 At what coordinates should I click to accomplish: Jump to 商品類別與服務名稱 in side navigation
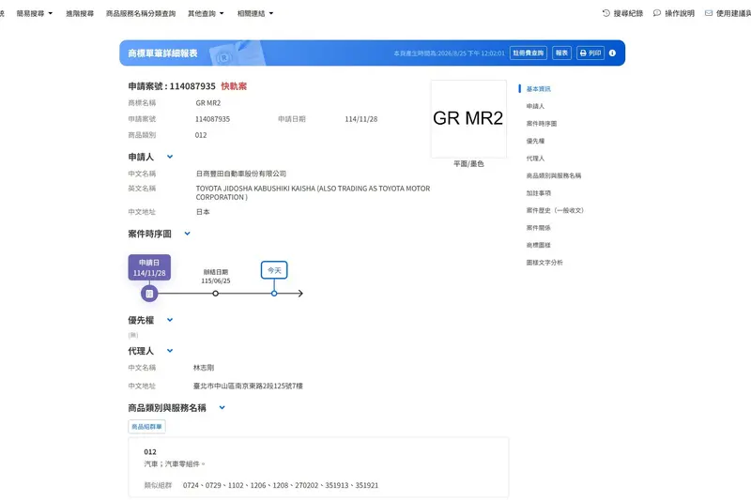tap(554, 175)
